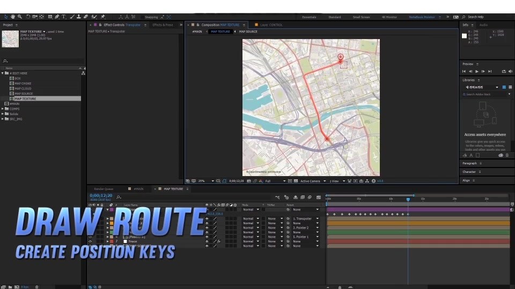Select the Pan Behind anchor tool
The image size is (515, 289).
42,17
